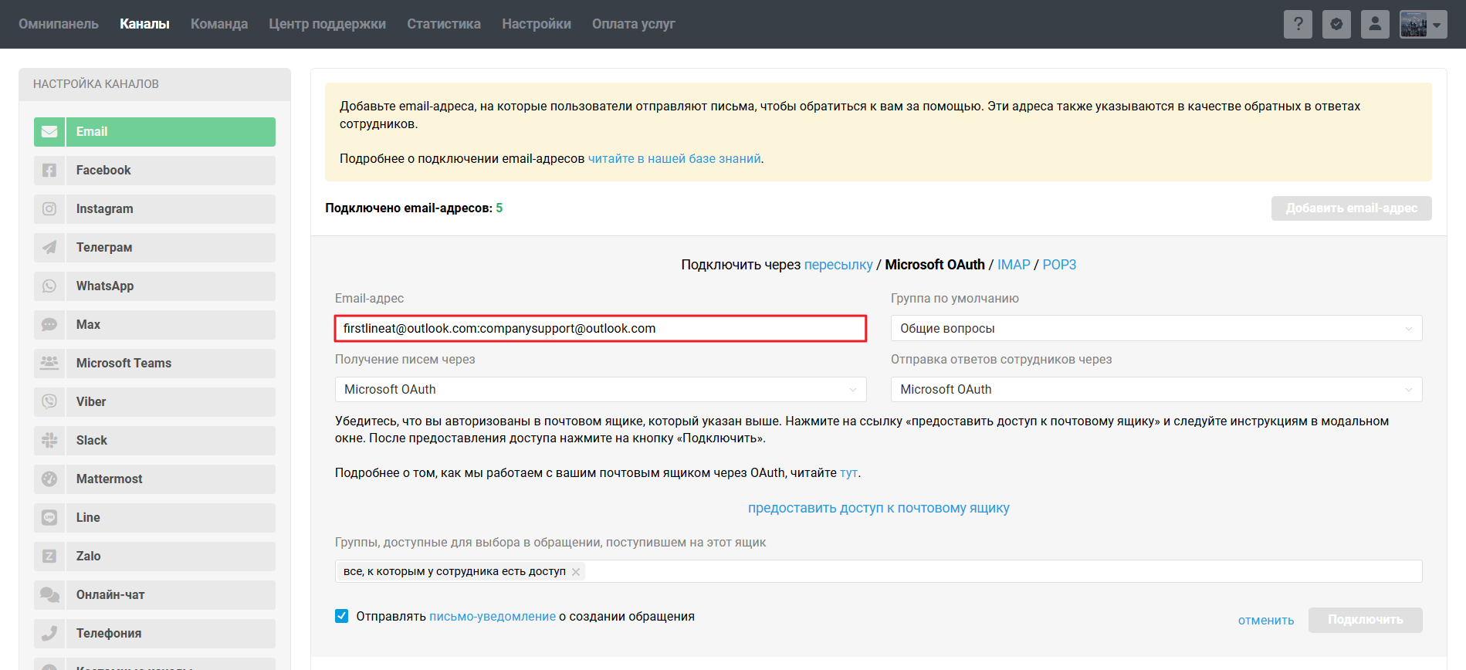
Task: Open the Viber channel icon
Action: [x=49, y=402]
